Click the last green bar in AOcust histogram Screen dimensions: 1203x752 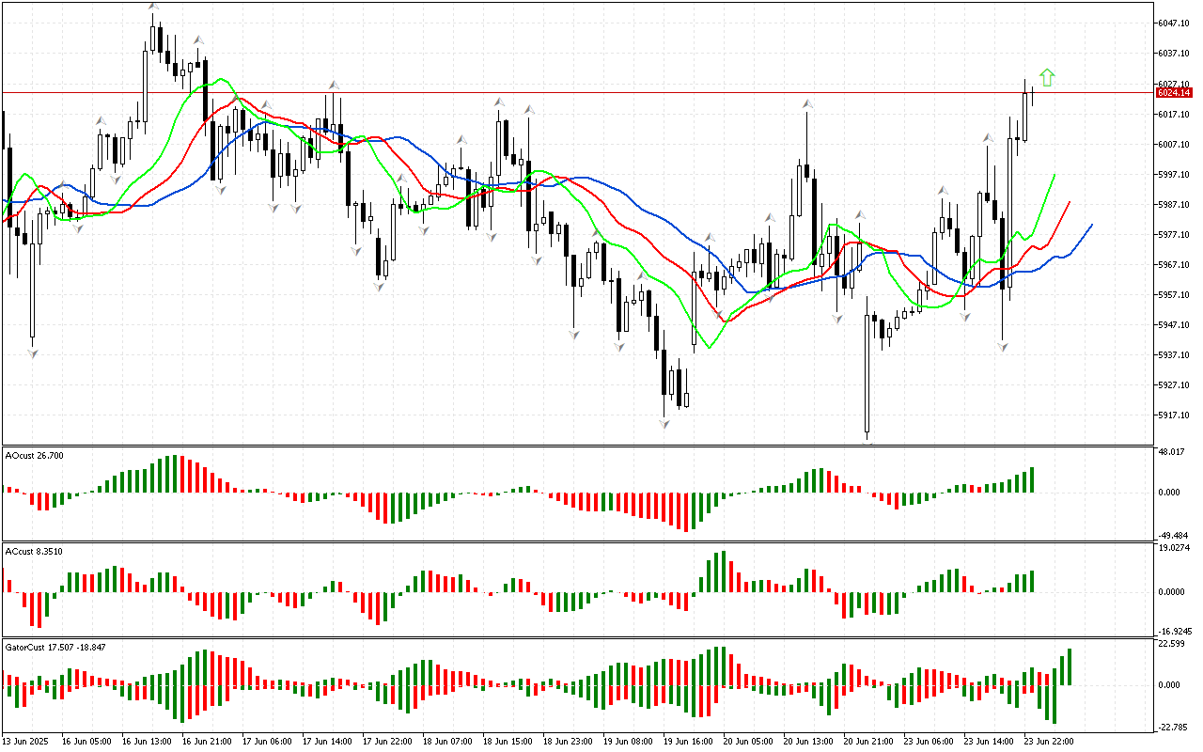click(1032, 479)
